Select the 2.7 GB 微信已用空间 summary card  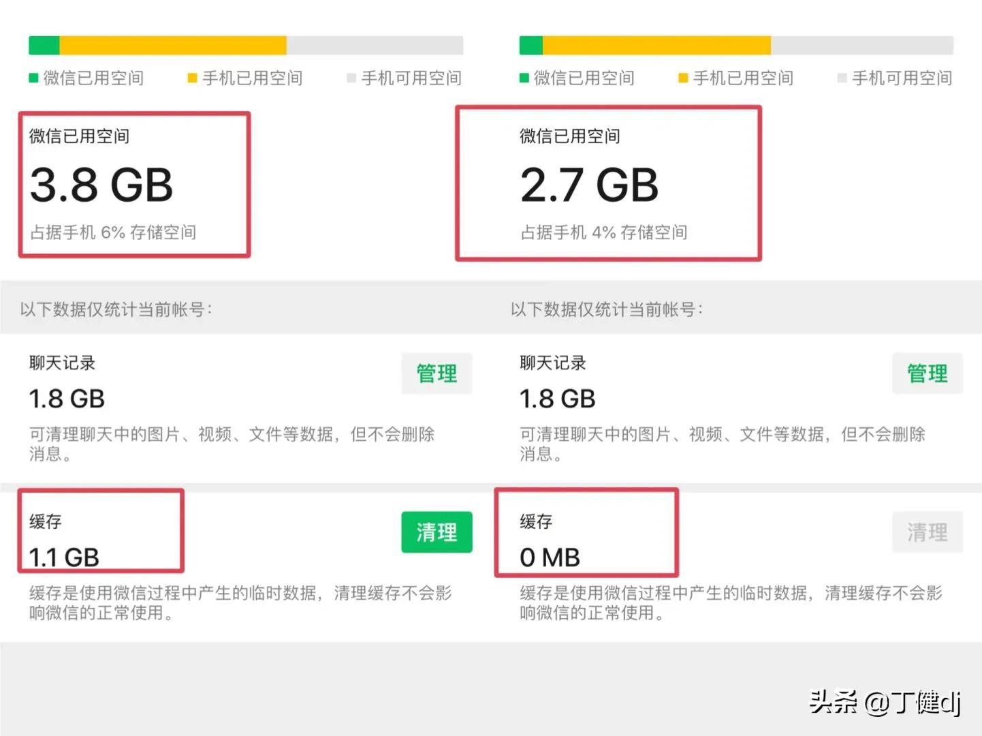608,183
